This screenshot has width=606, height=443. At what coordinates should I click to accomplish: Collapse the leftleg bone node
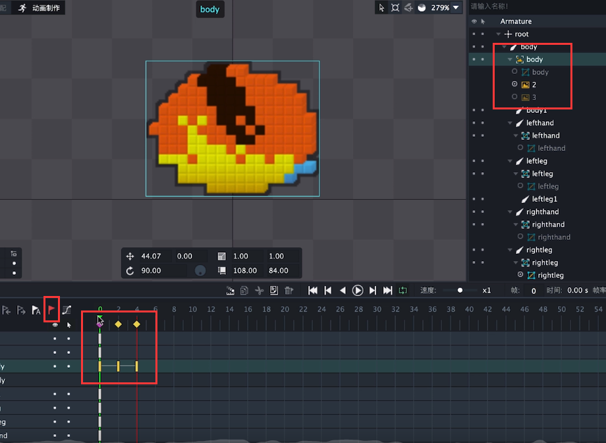coord(510,161)
